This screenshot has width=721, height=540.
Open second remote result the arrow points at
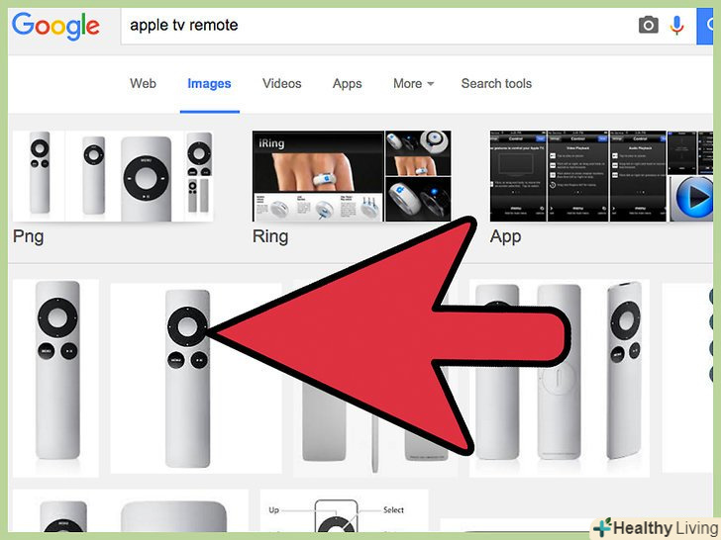(x=196, y=378)
